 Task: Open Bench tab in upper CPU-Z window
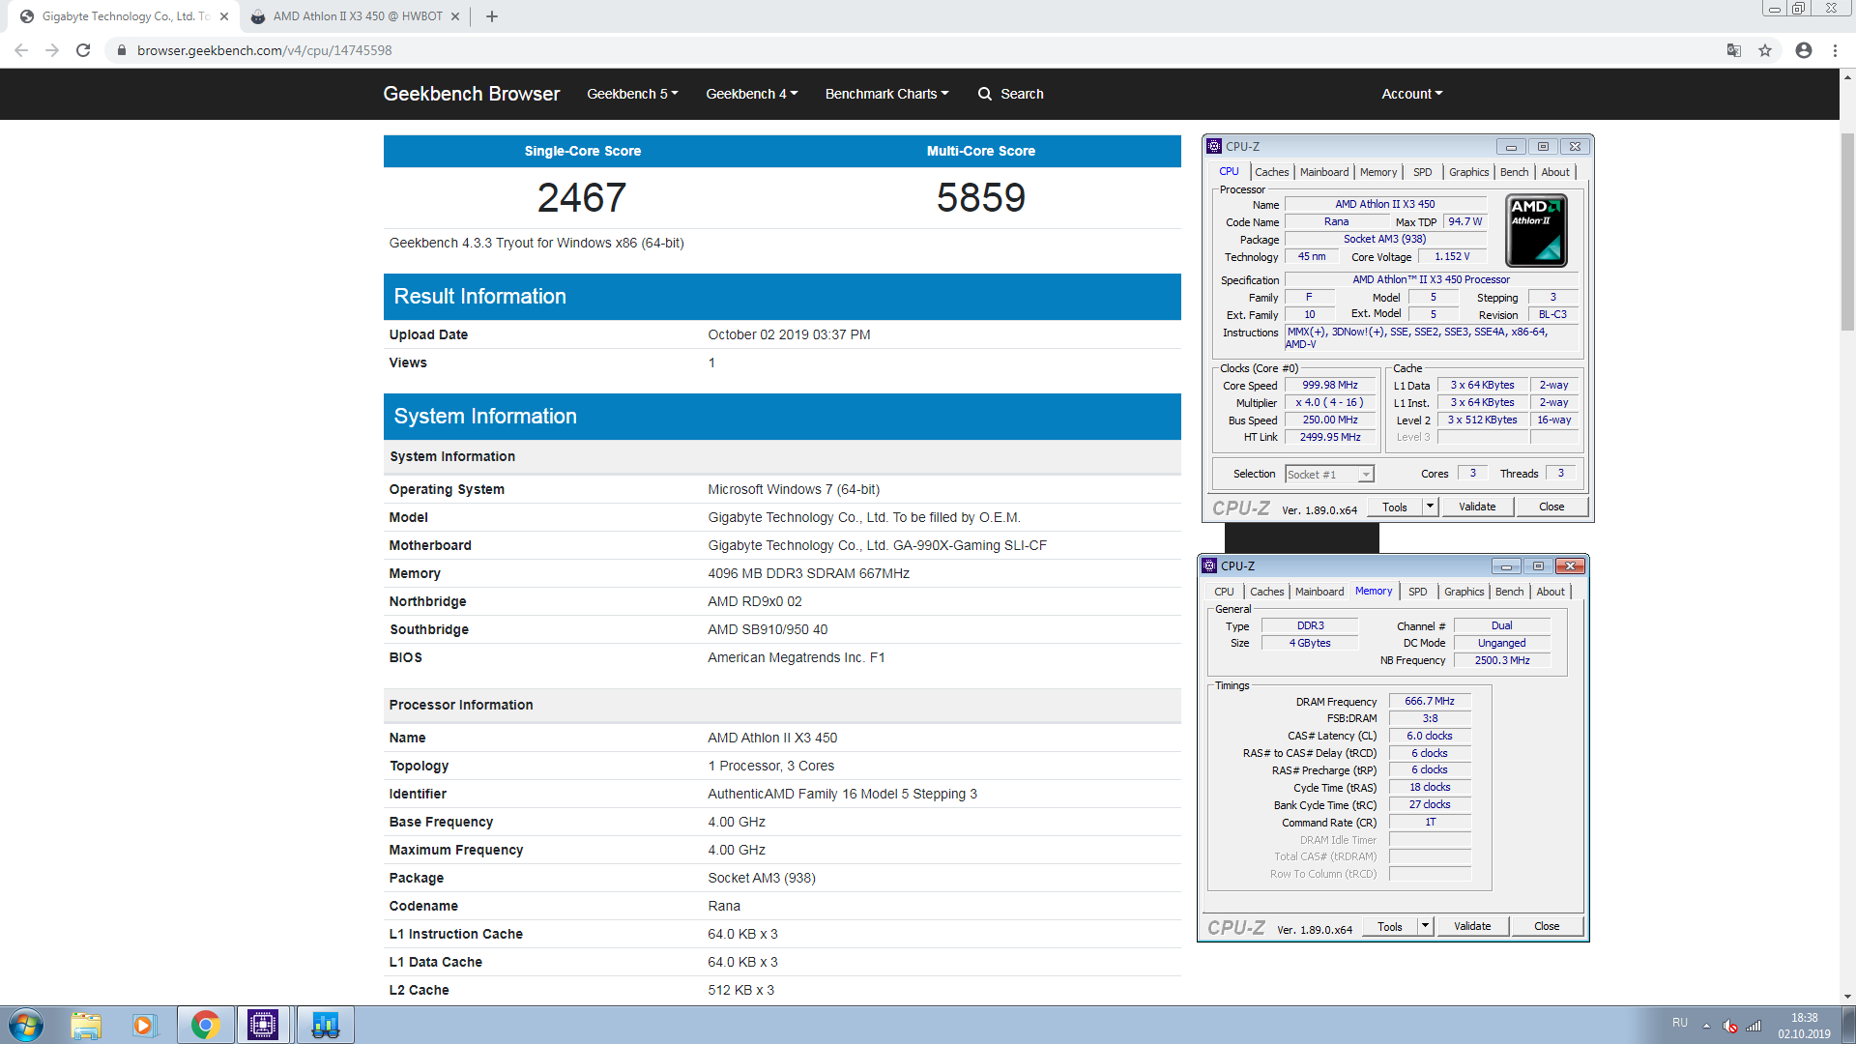tap(1514, 172)
